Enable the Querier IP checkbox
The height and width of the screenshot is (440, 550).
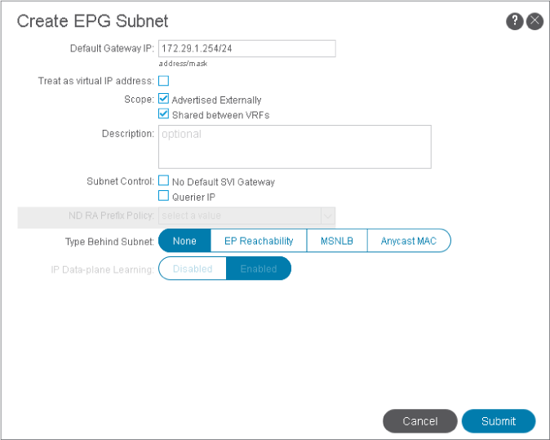pos(163,196)
